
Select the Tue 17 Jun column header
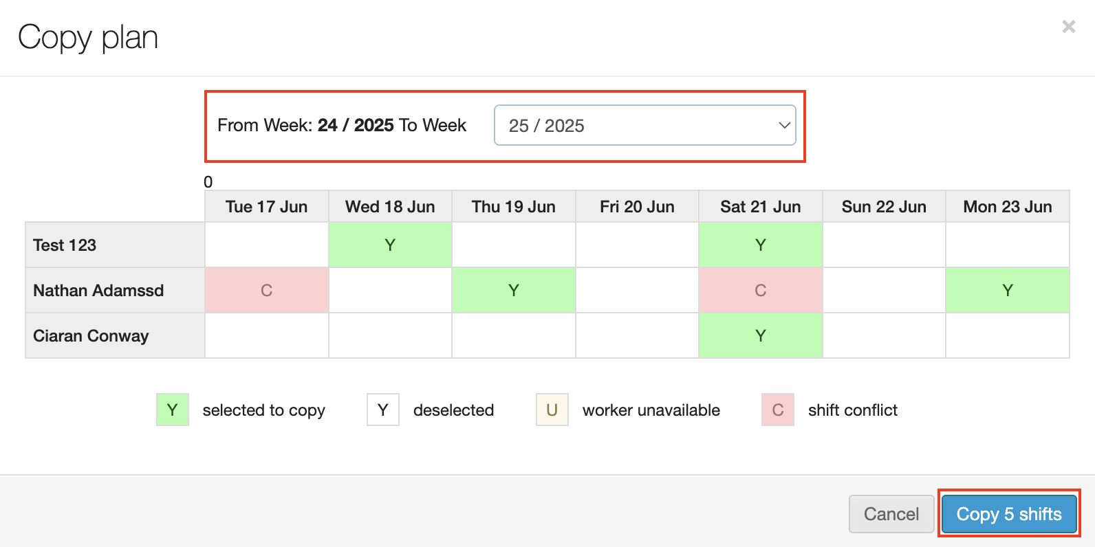point(266,207)
